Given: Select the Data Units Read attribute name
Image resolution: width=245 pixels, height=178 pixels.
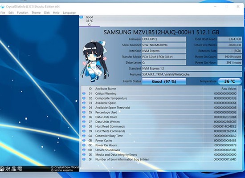Looking at the screenshot, I should pos(106,117).
